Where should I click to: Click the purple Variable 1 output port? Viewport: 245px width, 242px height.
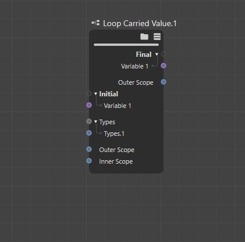pos(164,66)
